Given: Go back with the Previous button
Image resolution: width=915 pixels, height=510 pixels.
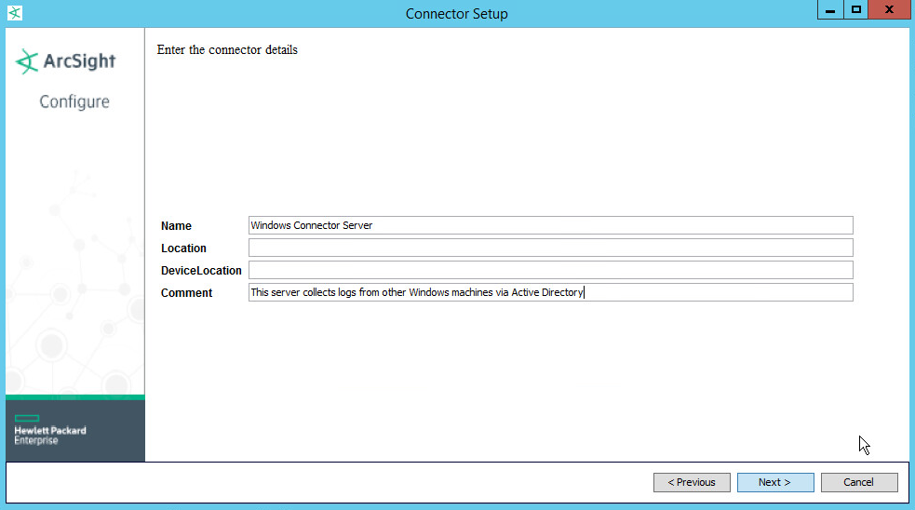Looking at the screenshot, I should [692, 482].
